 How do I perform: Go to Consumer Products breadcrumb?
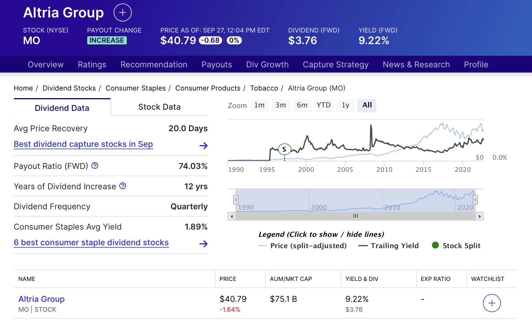click(208, 88)
